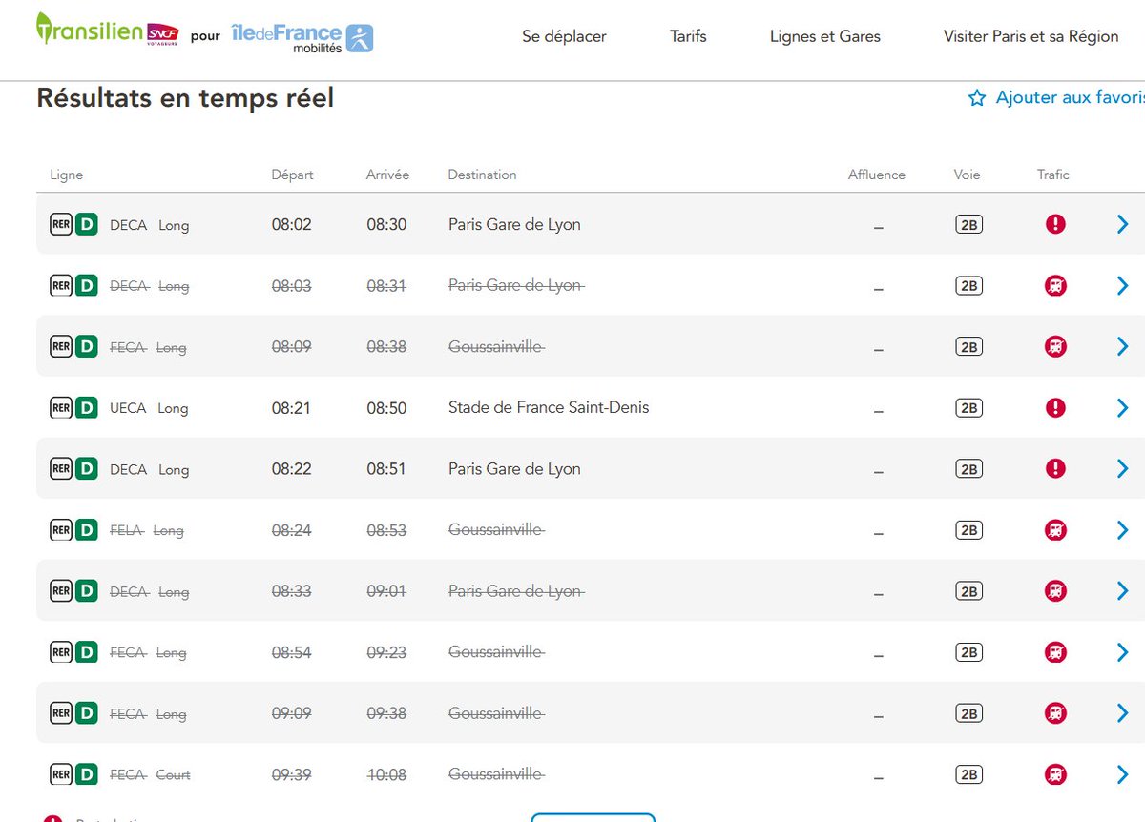Click the Résultats en temps réel heading
The image size is (1145, 822).
[185, 97]
